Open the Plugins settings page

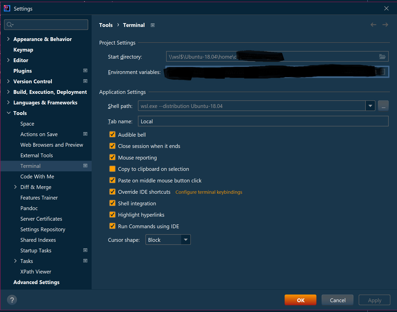point(23,71)
